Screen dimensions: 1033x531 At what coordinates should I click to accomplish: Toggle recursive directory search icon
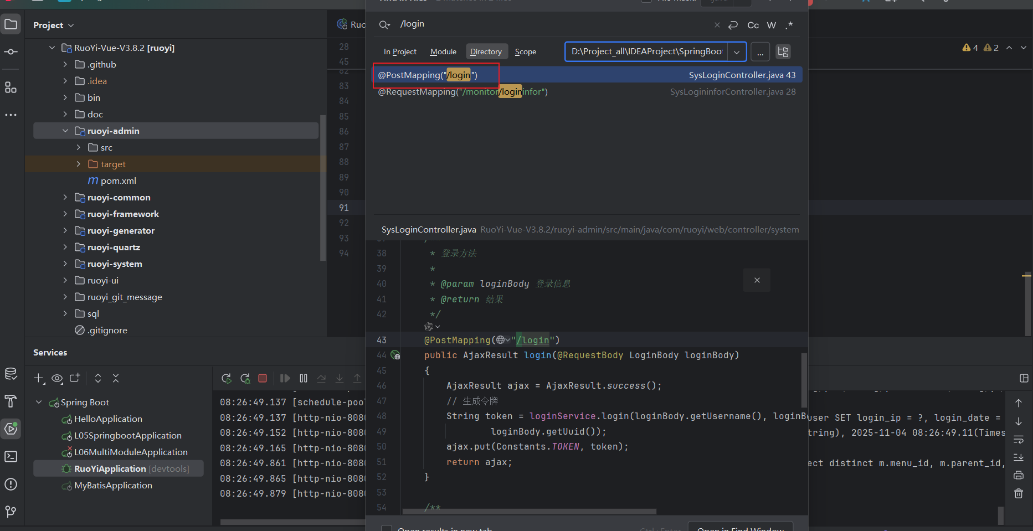(783, 52)
